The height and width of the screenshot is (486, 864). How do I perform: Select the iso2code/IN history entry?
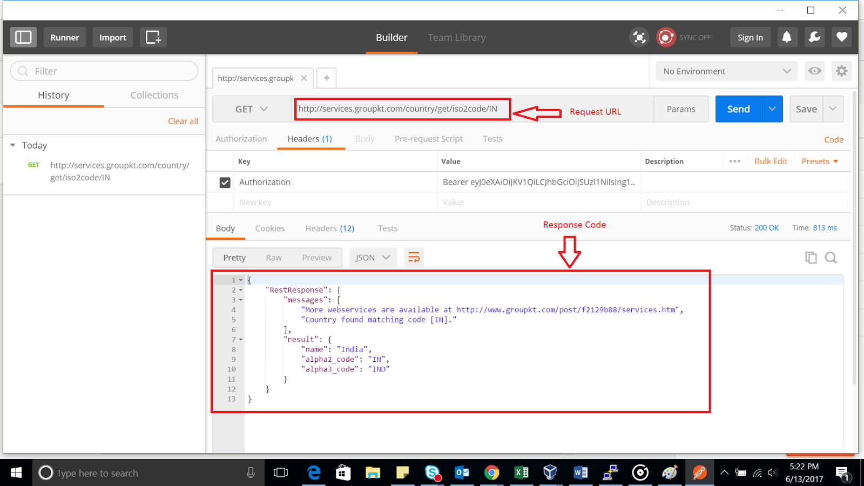(120, 171)
